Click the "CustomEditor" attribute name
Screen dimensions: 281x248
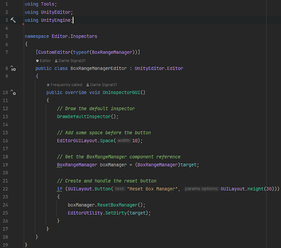(54, 53)
